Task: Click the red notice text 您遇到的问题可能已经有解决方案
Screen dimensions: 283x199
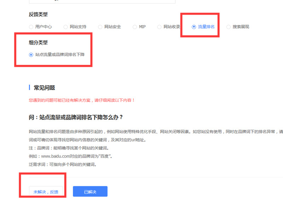Action: point(82,100)
